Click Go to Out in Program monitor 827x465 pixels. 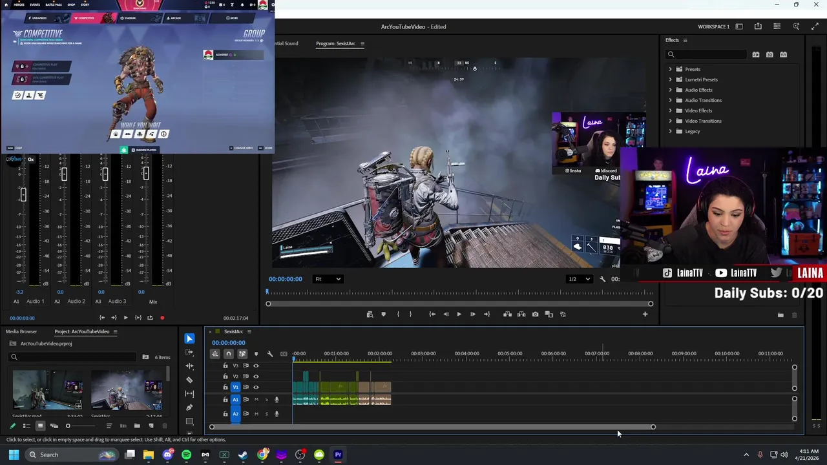(x=487, y=315)
